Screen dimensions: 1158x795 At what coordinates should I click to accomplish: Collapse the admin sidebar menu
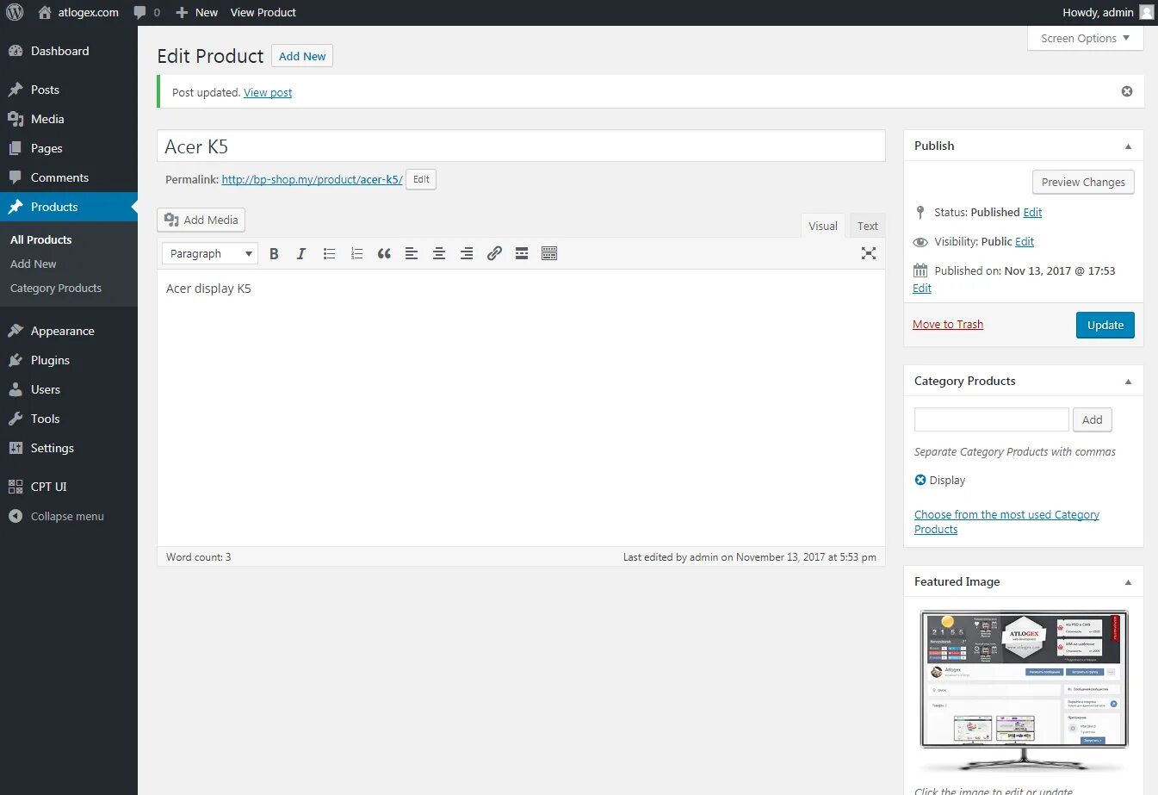[69, 516]
